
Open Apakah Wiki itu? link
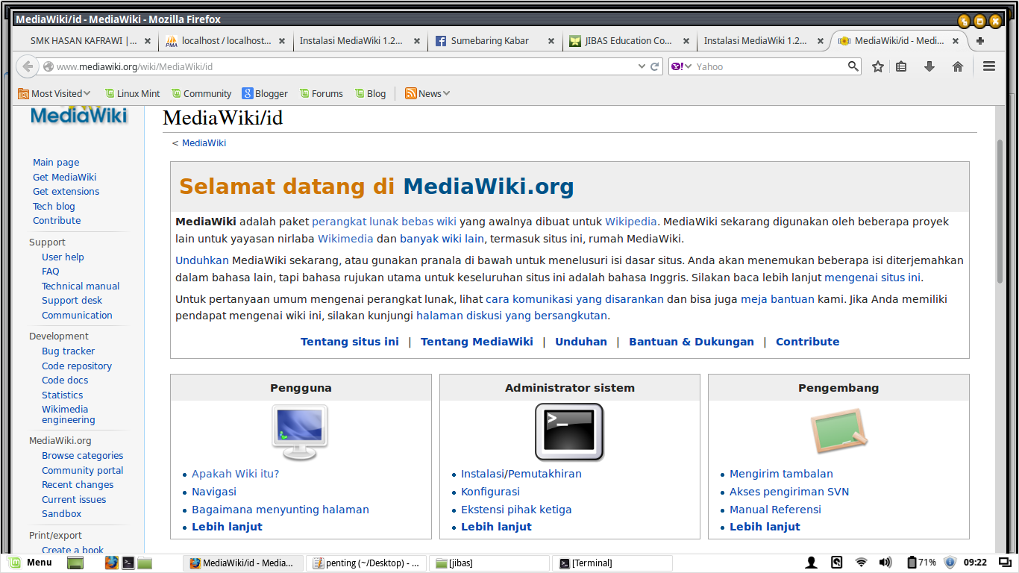[x=235, y=474]
